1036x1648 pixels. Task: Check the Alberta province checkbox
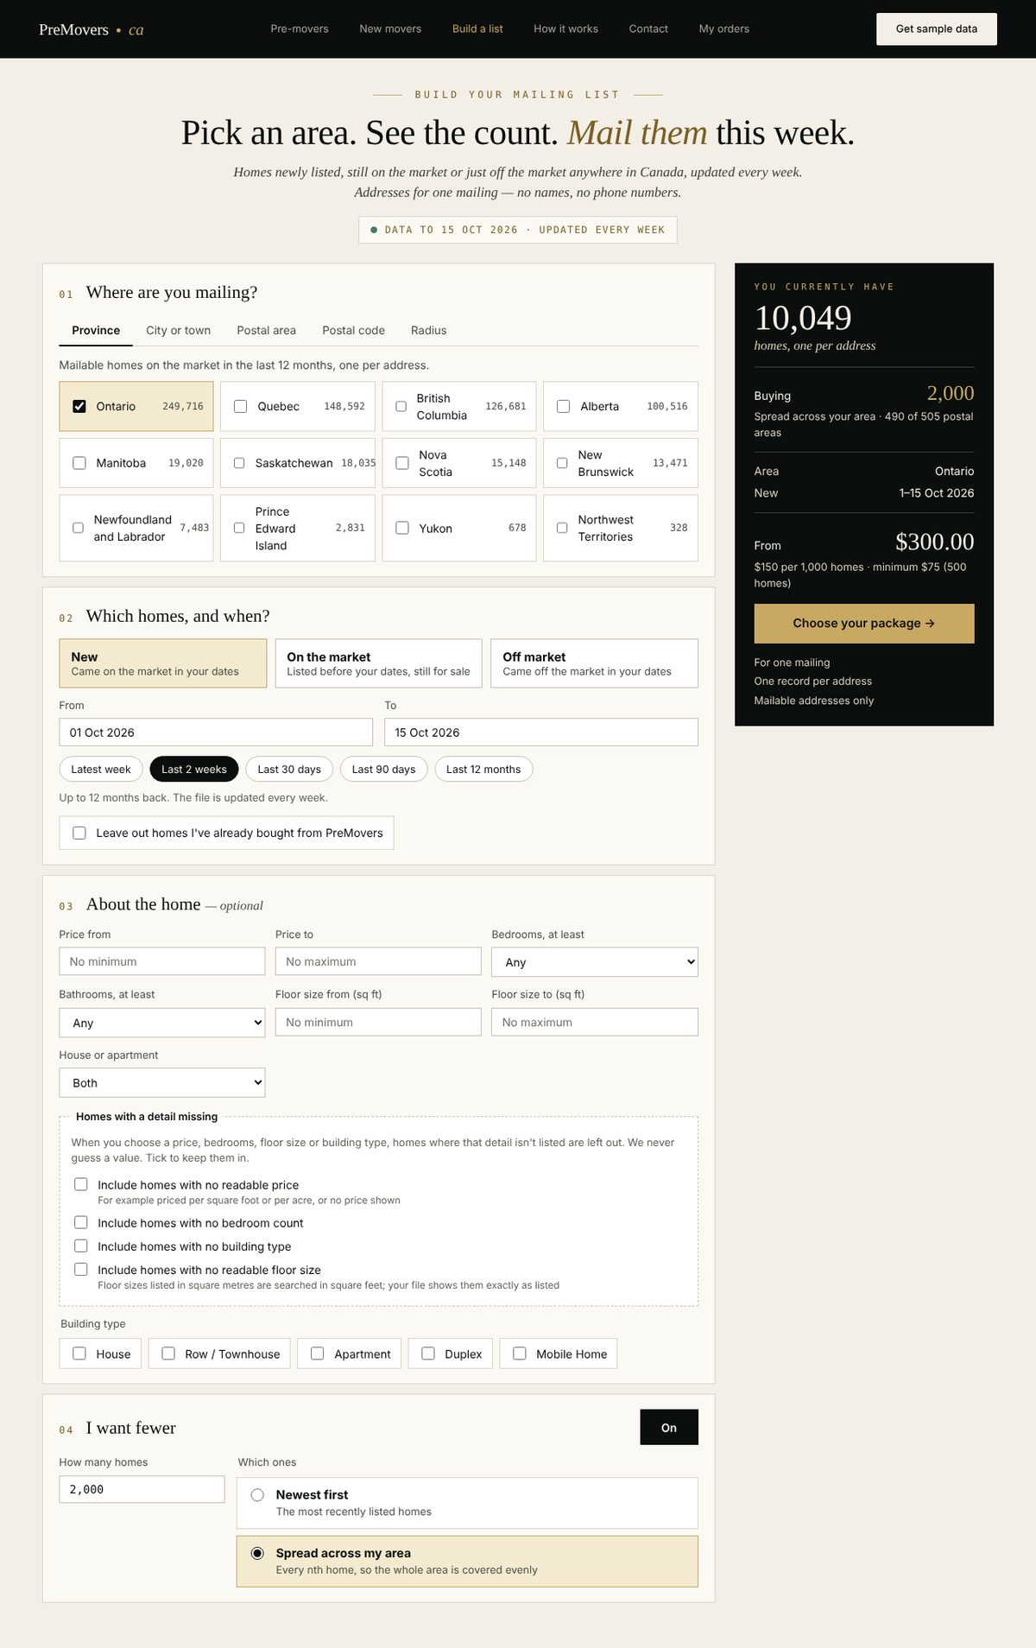point(564,406)
